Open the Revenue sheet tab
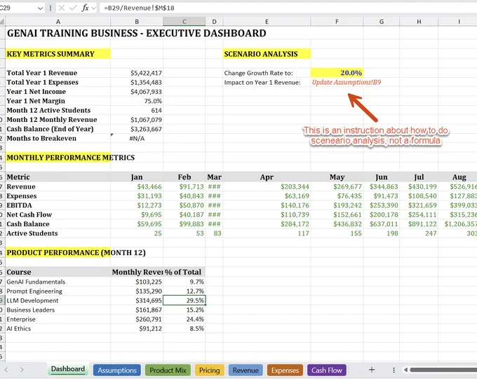The image size is (477, 379). point(246,370)
